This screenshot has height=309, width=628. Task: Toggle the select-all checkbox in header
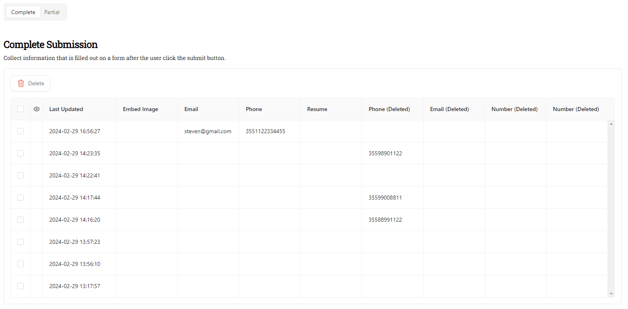pyautogui.click(x=21, y=109)
